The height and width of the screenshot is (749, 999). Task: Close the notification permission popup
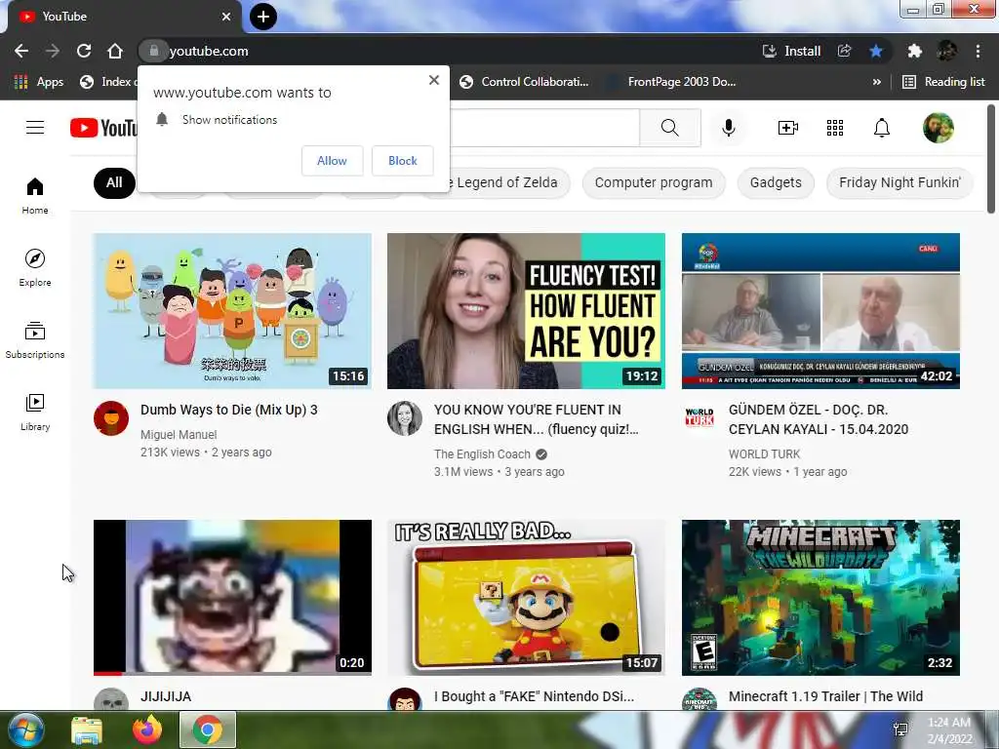click(x=434, y=80)
